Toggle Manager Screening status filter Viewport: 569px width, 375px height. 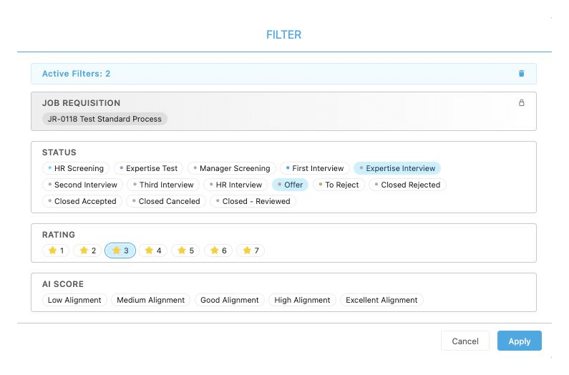231,168
